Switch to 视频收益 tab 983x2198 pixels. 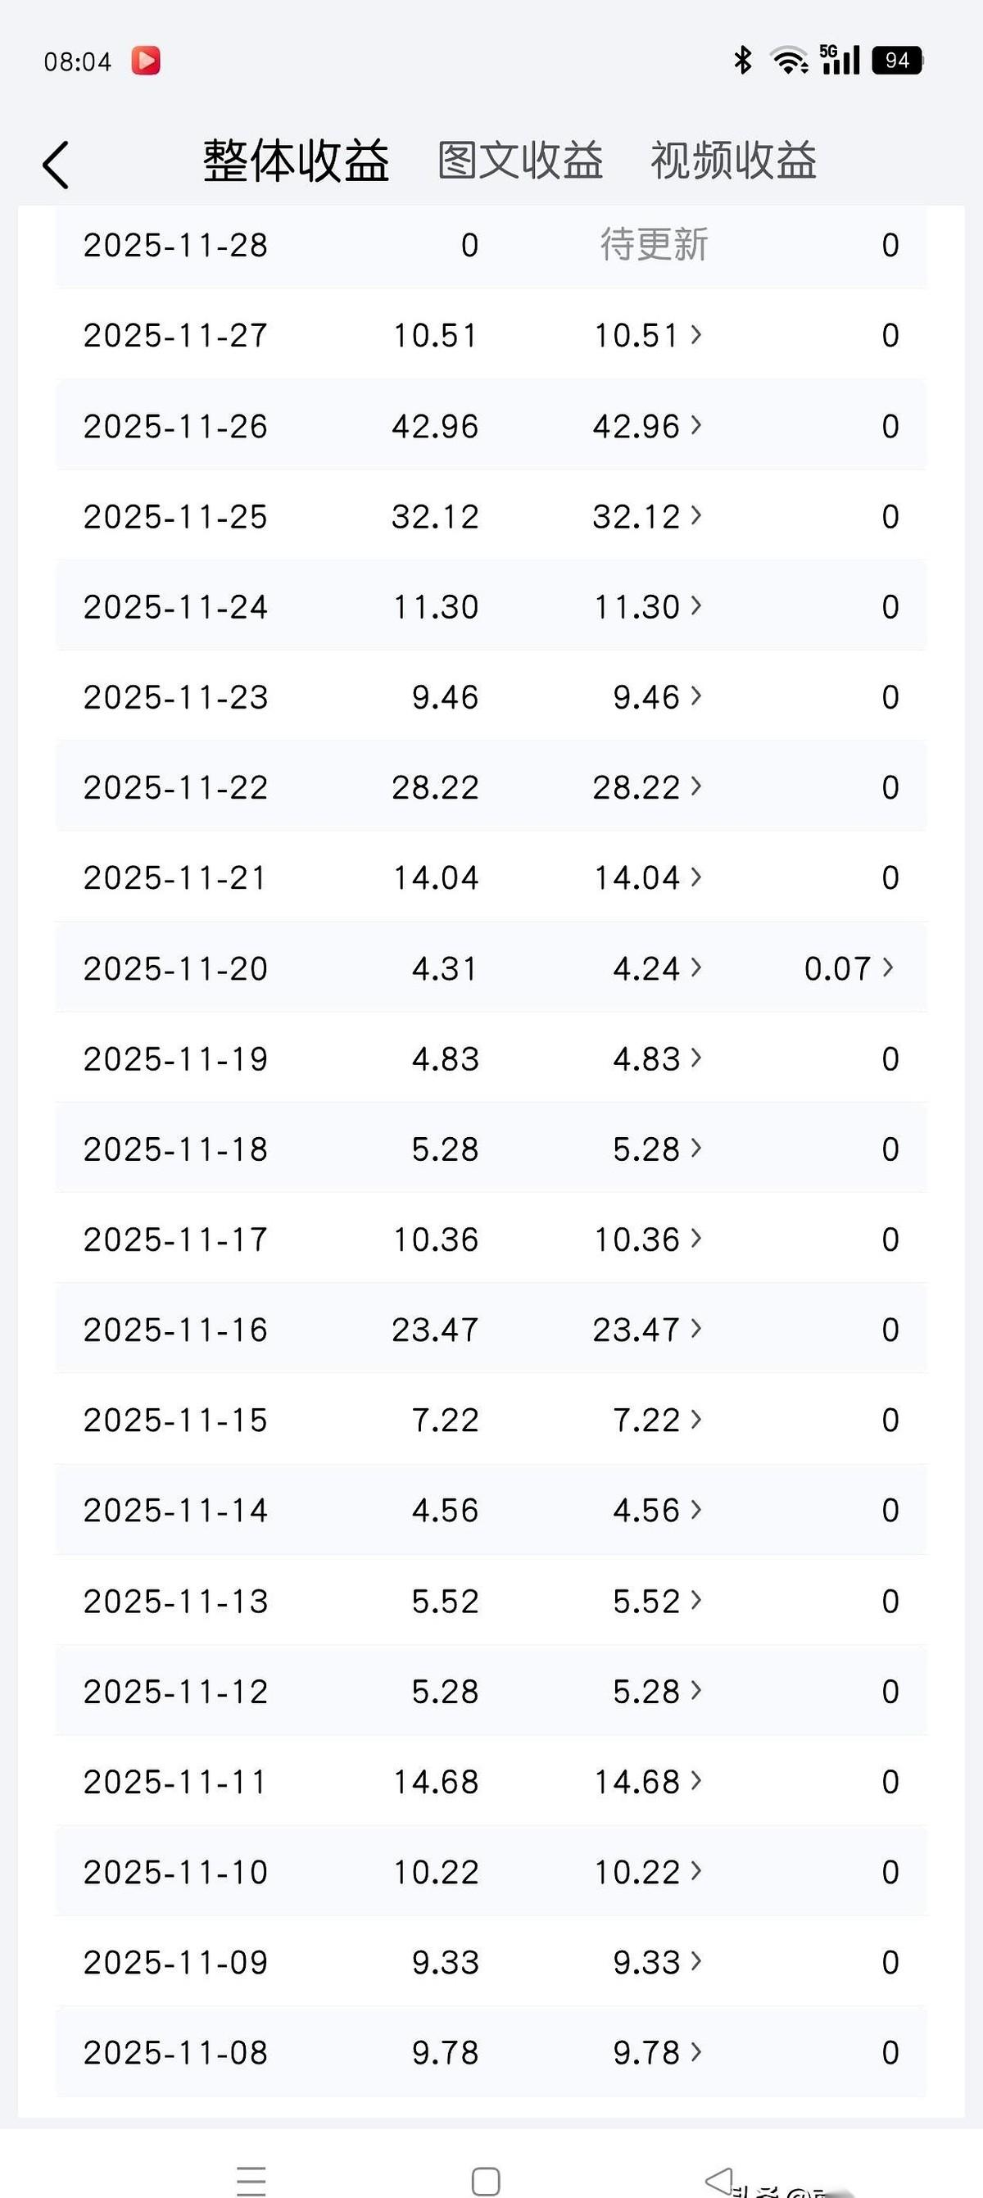click(x=733, y=161)
